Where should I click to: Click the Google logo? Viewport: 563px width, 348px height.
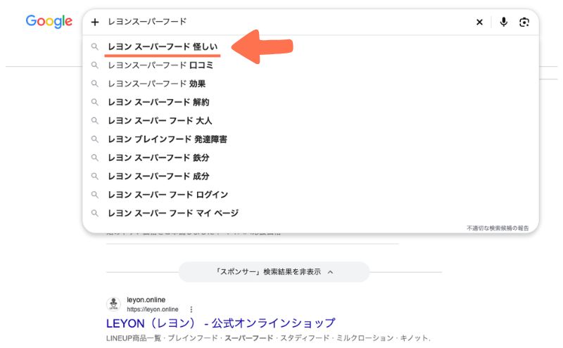(x=49, y=22)
